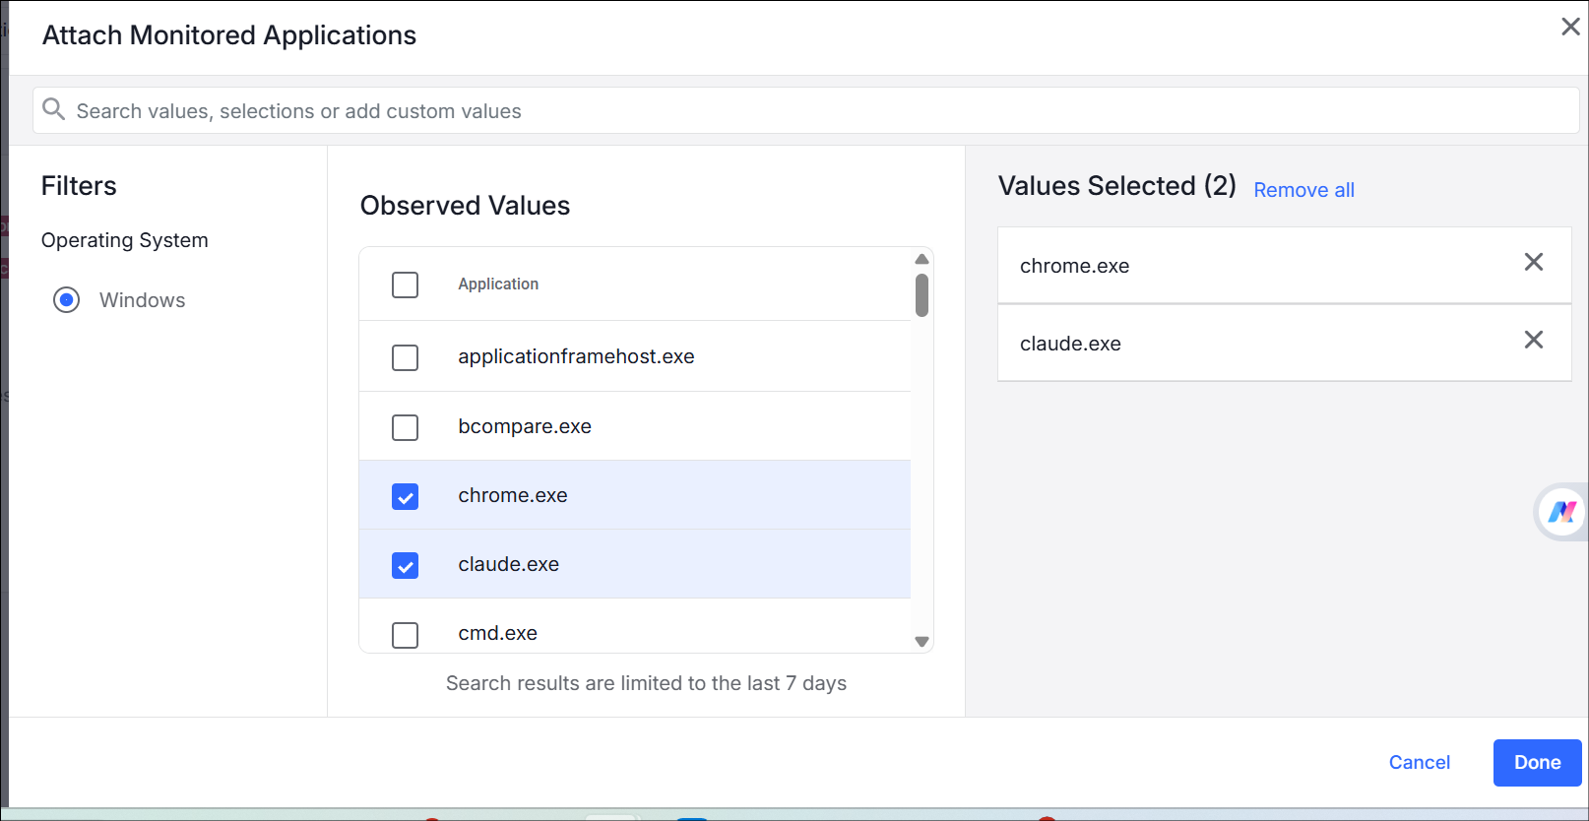Uncheck the chrome.exe checkbox
Screen dimensions: 1589x821
(x=405, y=496)
